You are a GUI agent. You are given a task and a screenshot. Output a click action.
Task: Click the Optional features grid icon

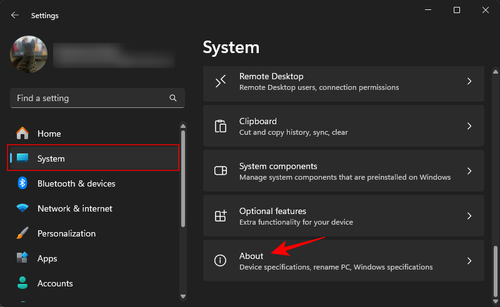221,216
